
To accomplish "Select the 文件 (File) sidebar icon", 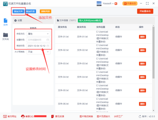I will coord(5,21).
